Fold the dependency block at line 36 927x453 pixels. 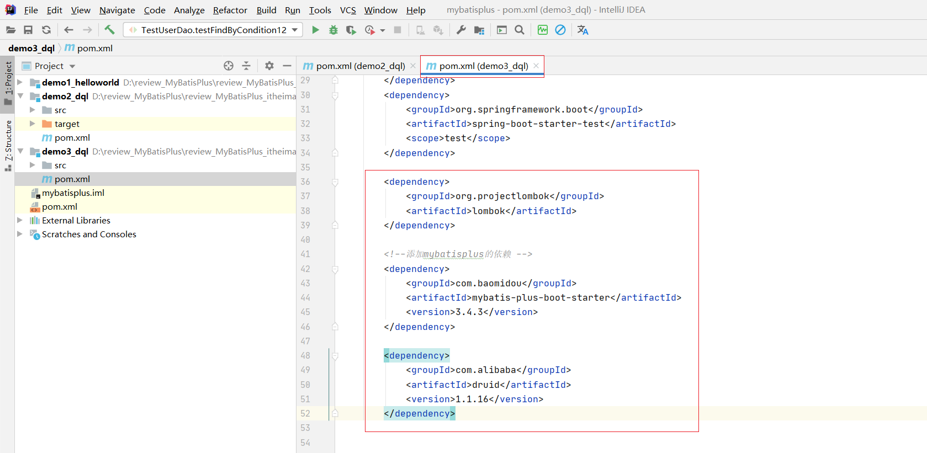tap(335, 182)
